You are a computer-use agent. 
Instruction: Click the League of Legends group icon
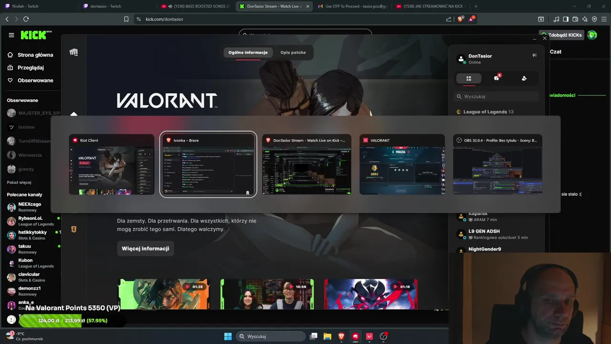pyautogui.click(x=459, y=112)
